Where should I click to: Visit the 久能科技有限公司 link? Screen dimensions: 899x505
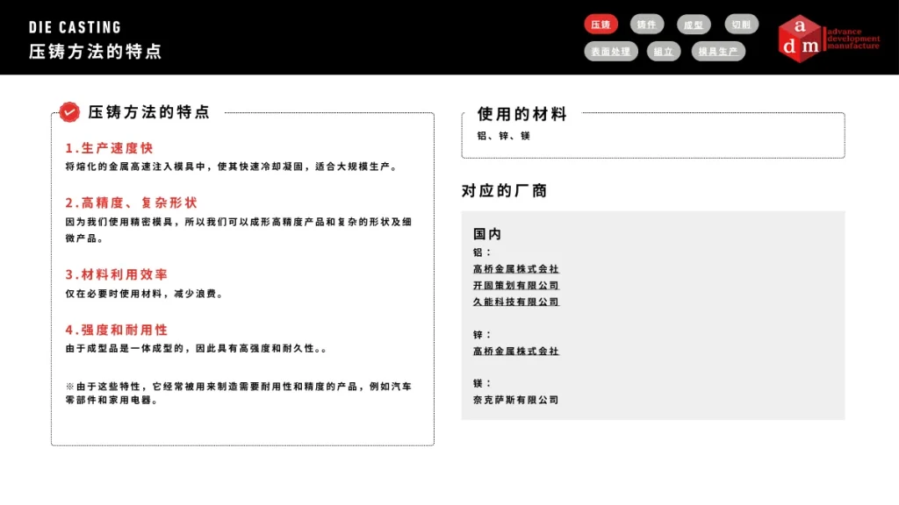515,302
